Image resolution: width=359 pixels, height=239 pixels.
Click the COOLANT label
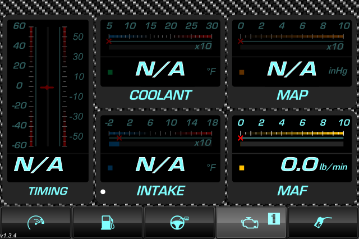point(161,95)
